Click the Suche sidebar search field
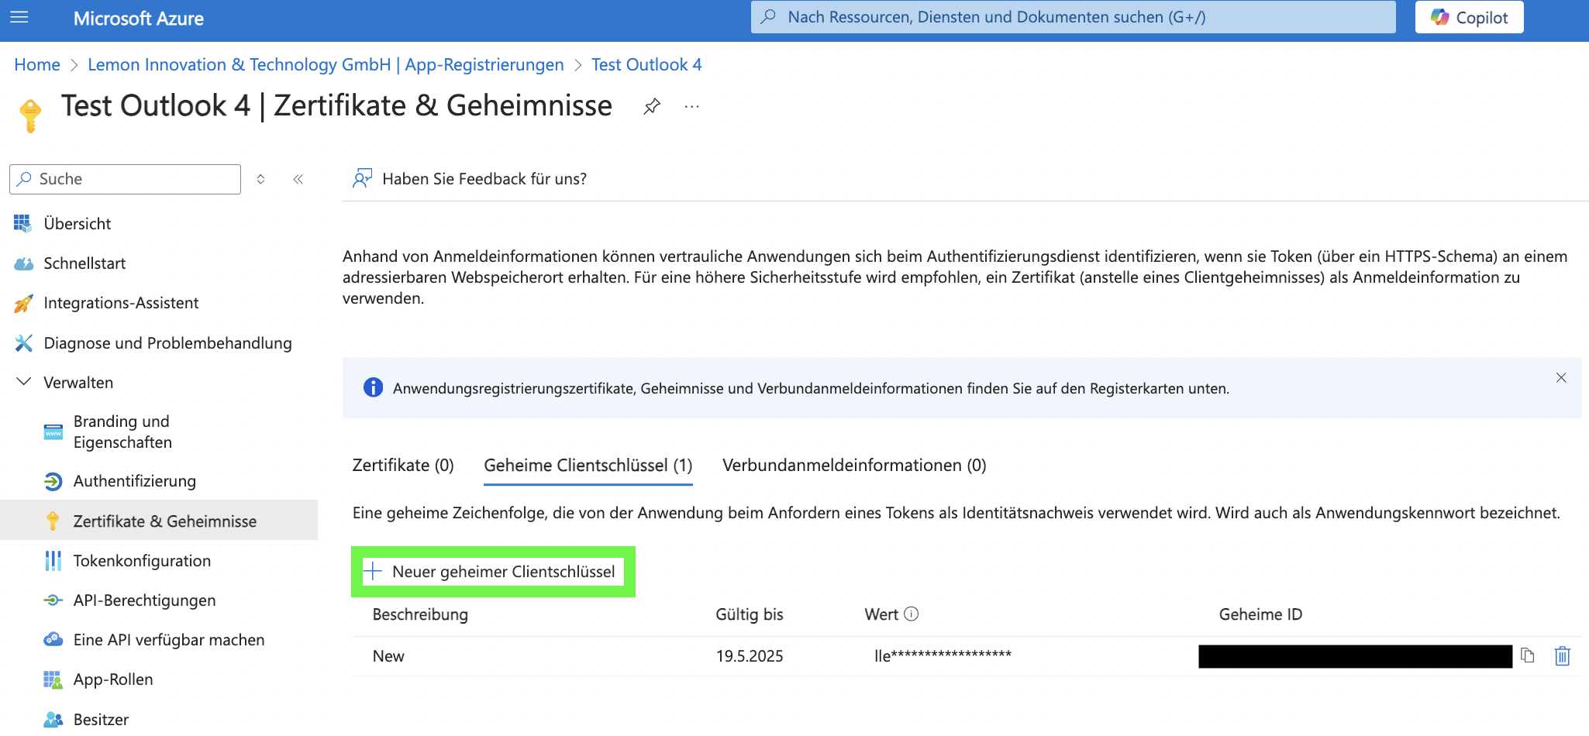Screen dimensions: 1589x736 coord(125,179)
